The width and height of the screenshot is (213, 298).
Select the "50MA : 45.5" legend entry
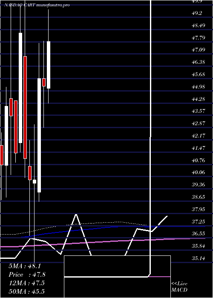(27, 291)
